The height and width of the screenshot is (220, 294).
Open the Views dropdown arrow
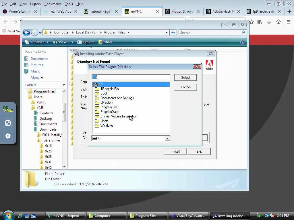click(x=72, y=42)
